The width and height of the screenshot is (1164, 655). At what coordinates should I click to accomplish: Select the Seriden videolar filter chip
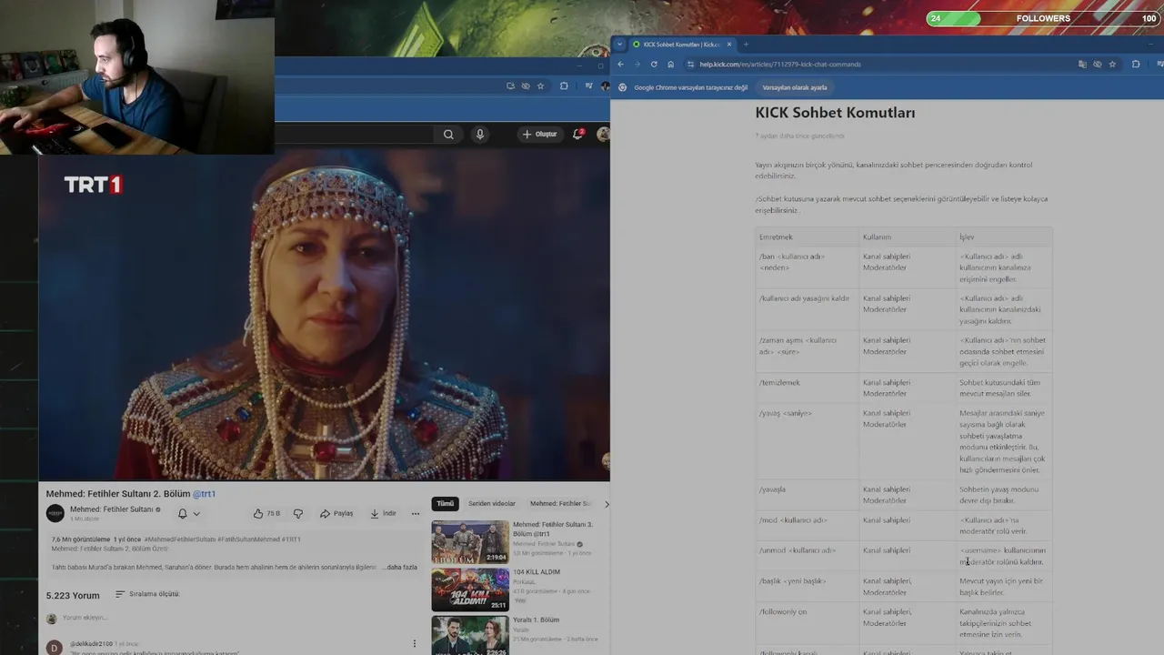point(492,503)
